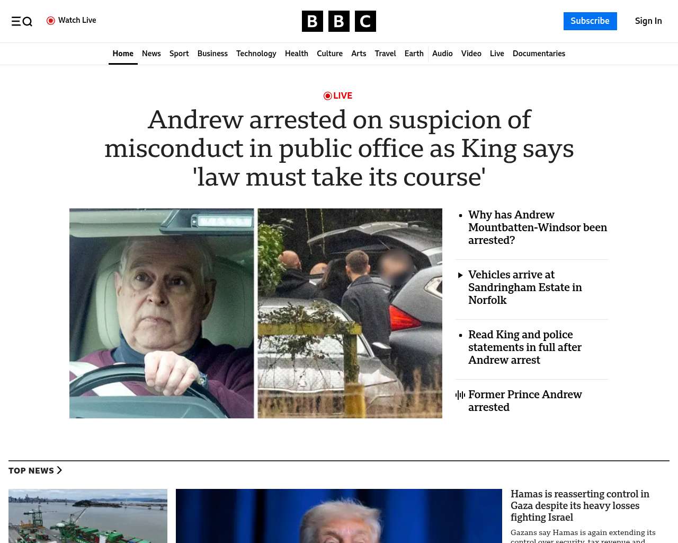Read Why has Andrew Mountbatten-Windsor been arrested
Image resolution: width=678 pixels, height=543 pixels.
coord(538,227)
